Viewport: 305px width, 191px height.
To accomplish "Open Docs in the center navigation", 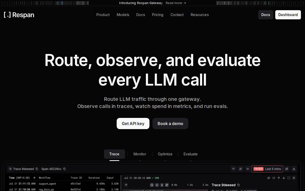I will (141, 15).
